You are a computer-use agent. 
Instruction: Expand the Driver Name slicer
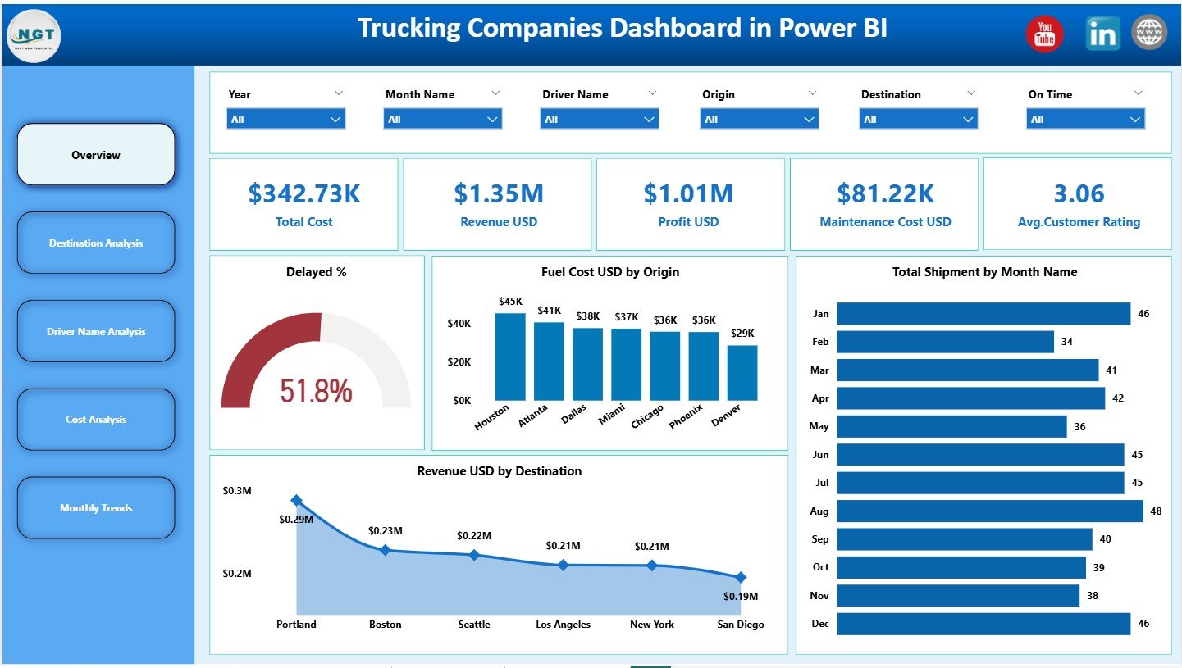(x=650, y=119)
